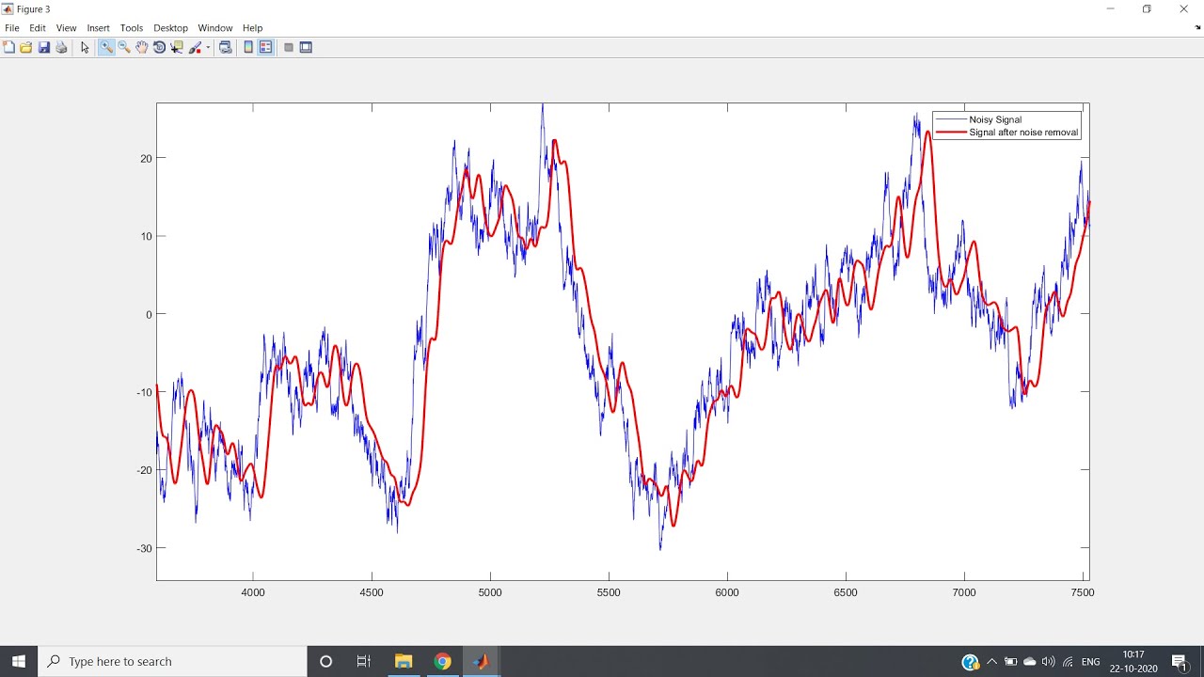Switch to MATLAB on the taskbar
This screenshot has height=677, width=1204.
[481, 661]
